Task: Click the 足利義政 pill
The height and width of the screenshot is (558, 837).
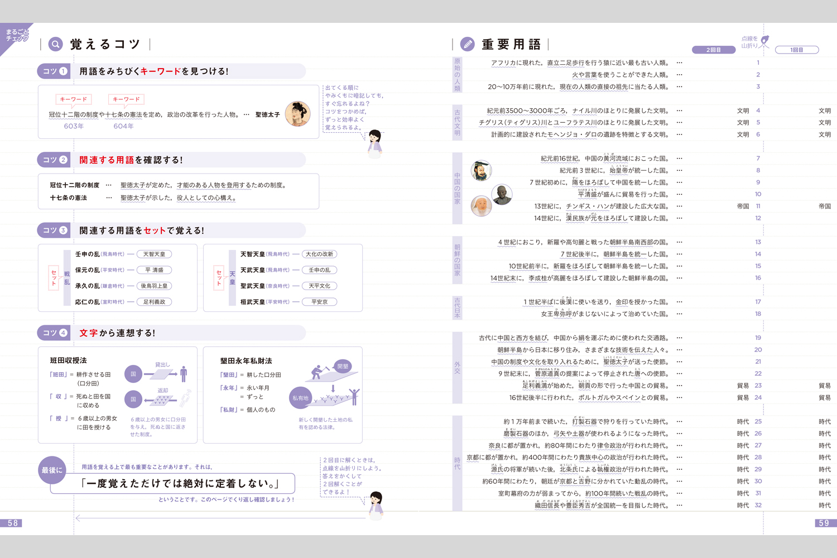Action: [x=155, y=302]
